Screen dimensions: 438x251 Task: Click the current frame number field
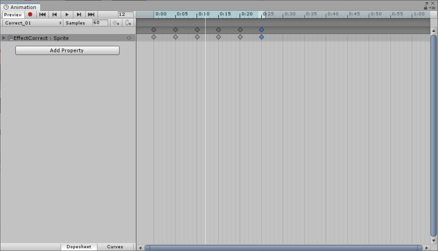pyautogui.click(x=125, y=14)
